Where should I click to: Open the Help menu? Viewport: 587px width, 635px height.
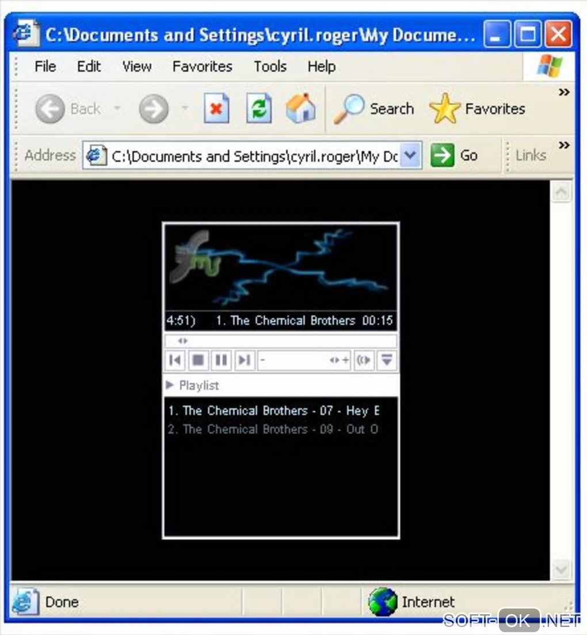pyautogui.click(x=322, y=66)
